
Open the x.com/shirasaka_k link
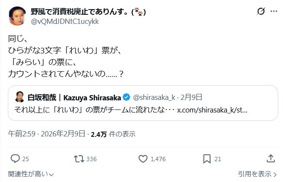(212, 109)
